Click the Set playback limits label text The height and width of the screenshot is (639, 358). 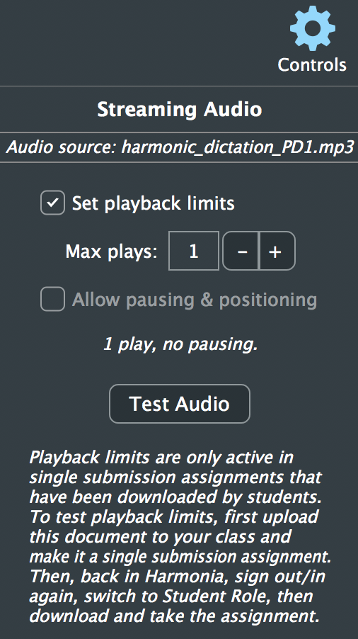(x=153, y=203)
